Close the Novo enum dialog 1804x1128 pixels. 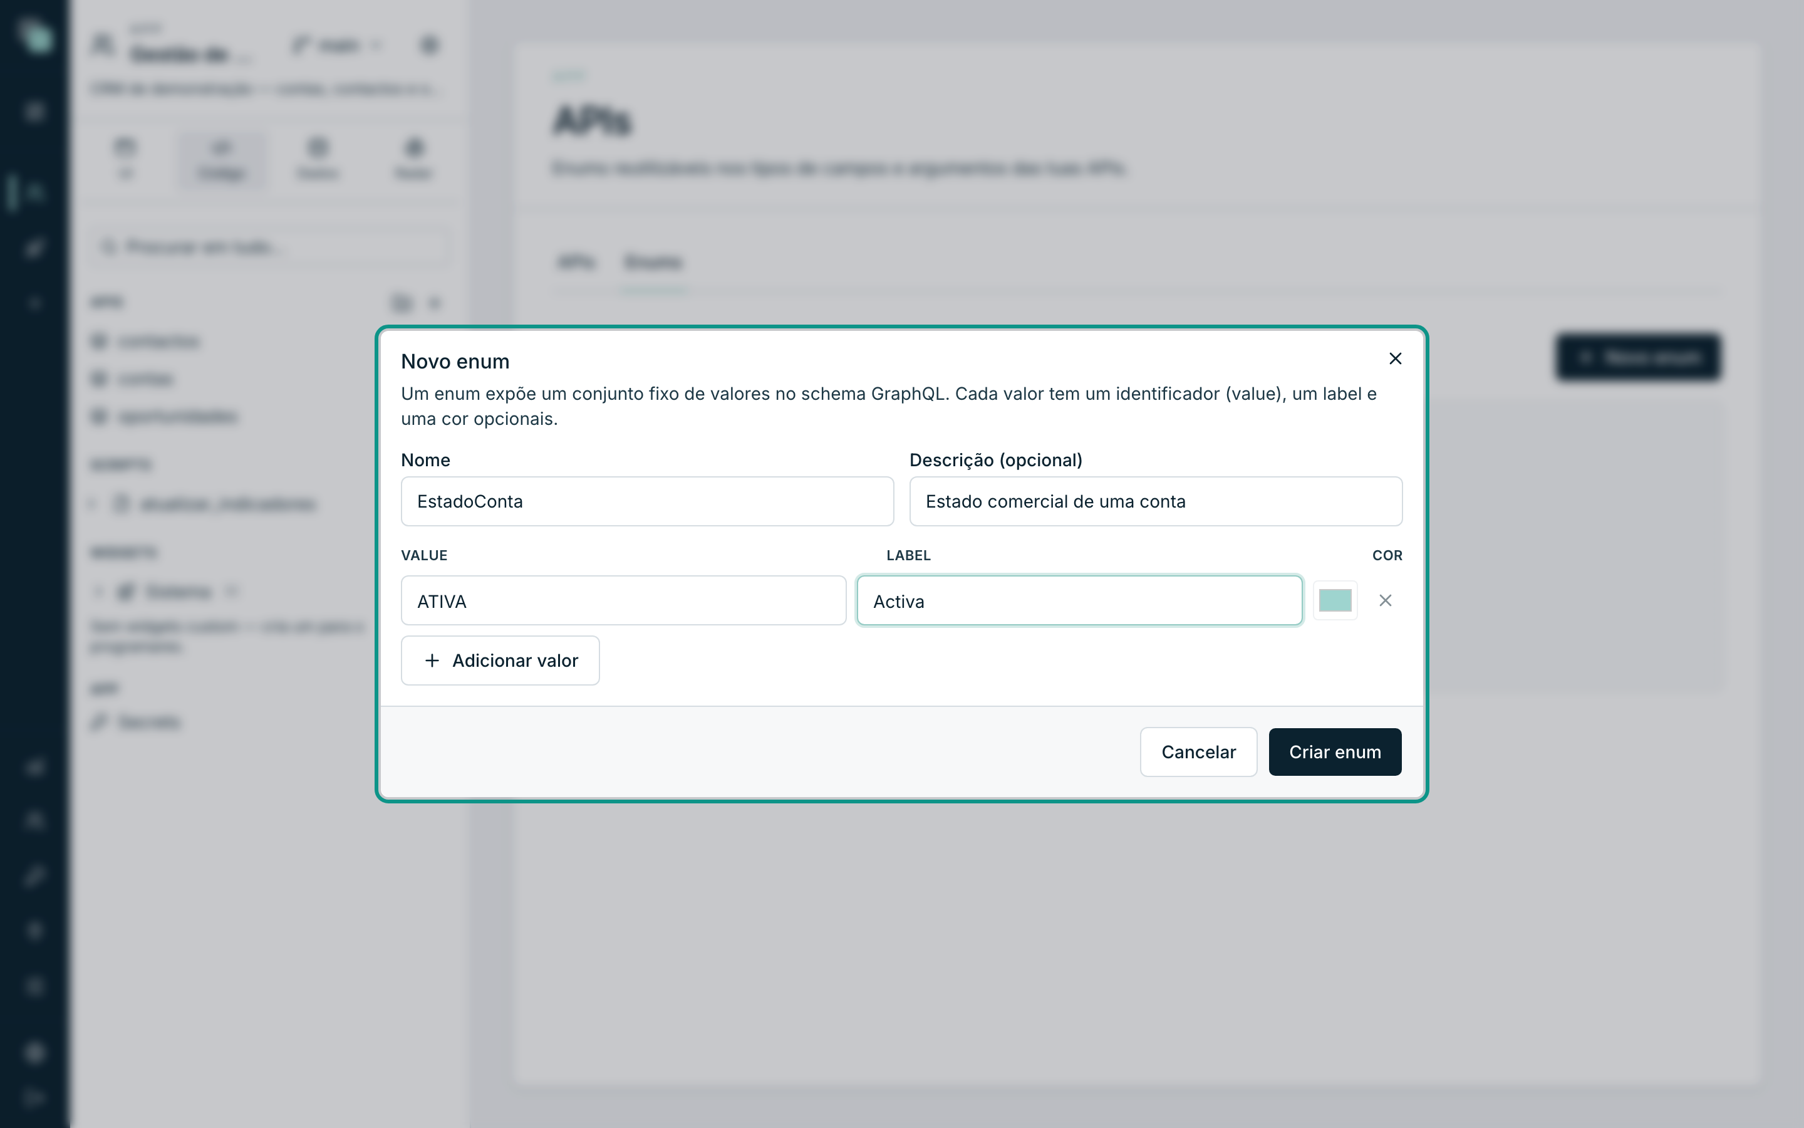(1396, 359)
